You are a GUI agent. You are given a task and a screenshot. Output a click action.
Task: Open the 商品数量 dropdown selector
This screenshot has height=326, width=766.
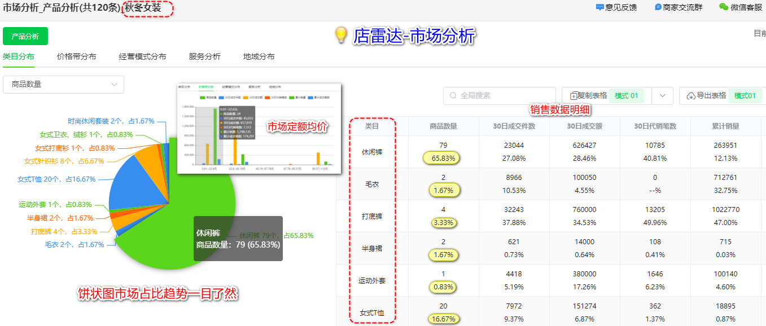[63, 84]
